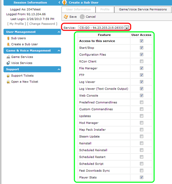Collapse the Game & Voice Management section
The width and height of the screenshot is (172, 184).
[x=59, y=51]
